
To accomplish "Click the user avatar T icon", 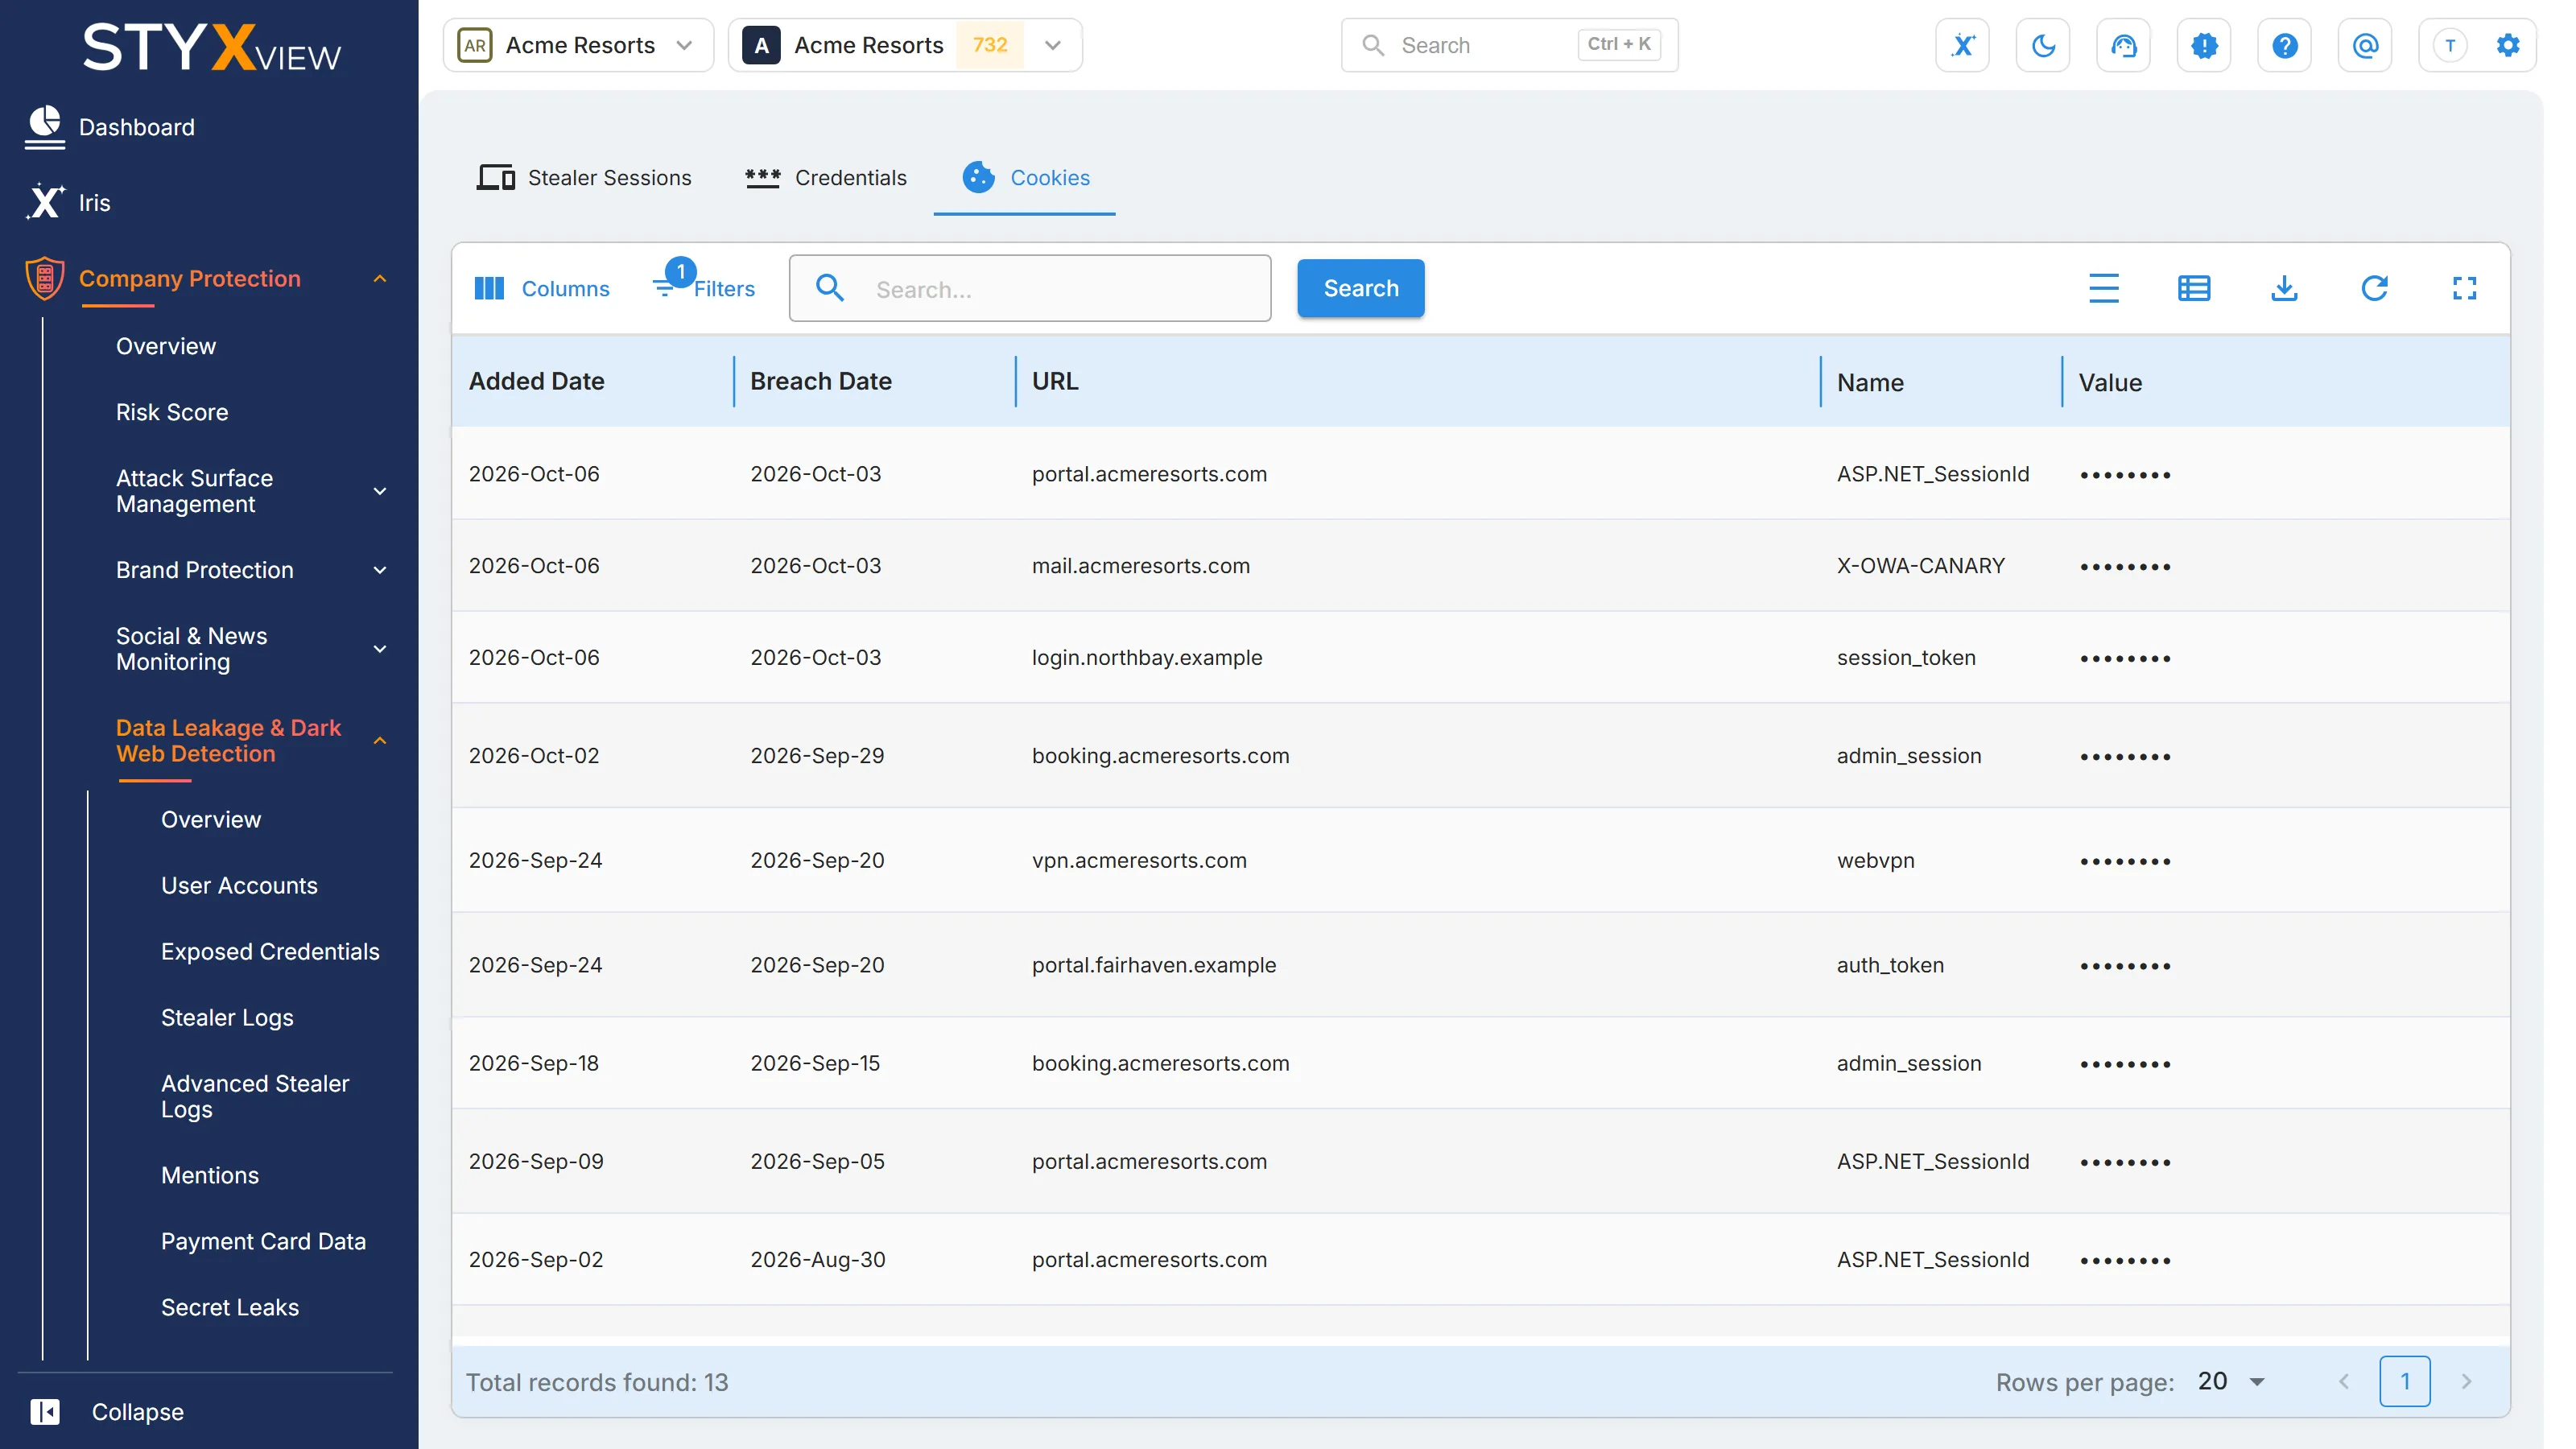I will (x=2450, y=45).
